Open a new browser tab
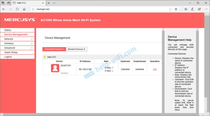This screenshot has width=210, height=116. click(48, 3)
